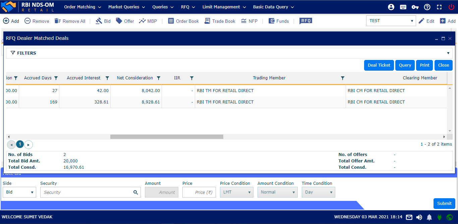Viewport: 458px width, 224px height.
Task: Open the Time Condition Day dropdown
Action: coord(319,192)
